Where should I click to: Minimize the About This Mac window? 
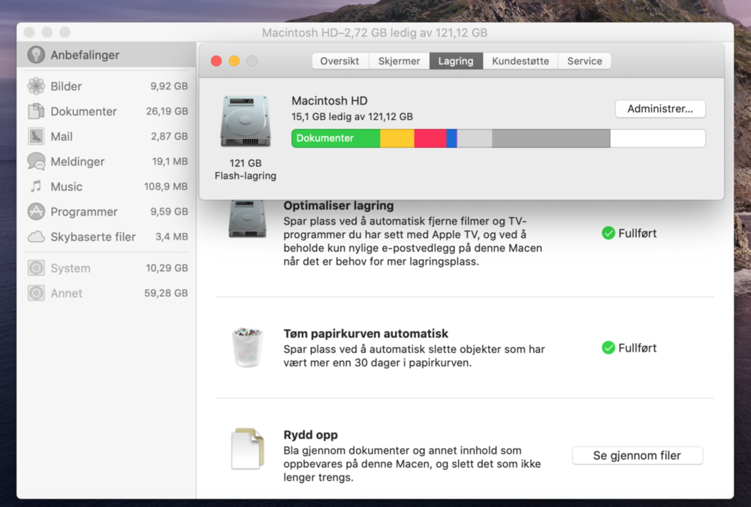234,61
